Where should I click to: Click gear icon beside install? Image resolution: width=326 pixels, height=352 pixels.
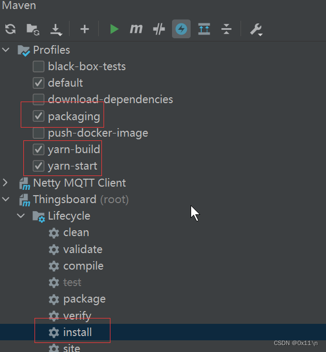coord(54,332)
